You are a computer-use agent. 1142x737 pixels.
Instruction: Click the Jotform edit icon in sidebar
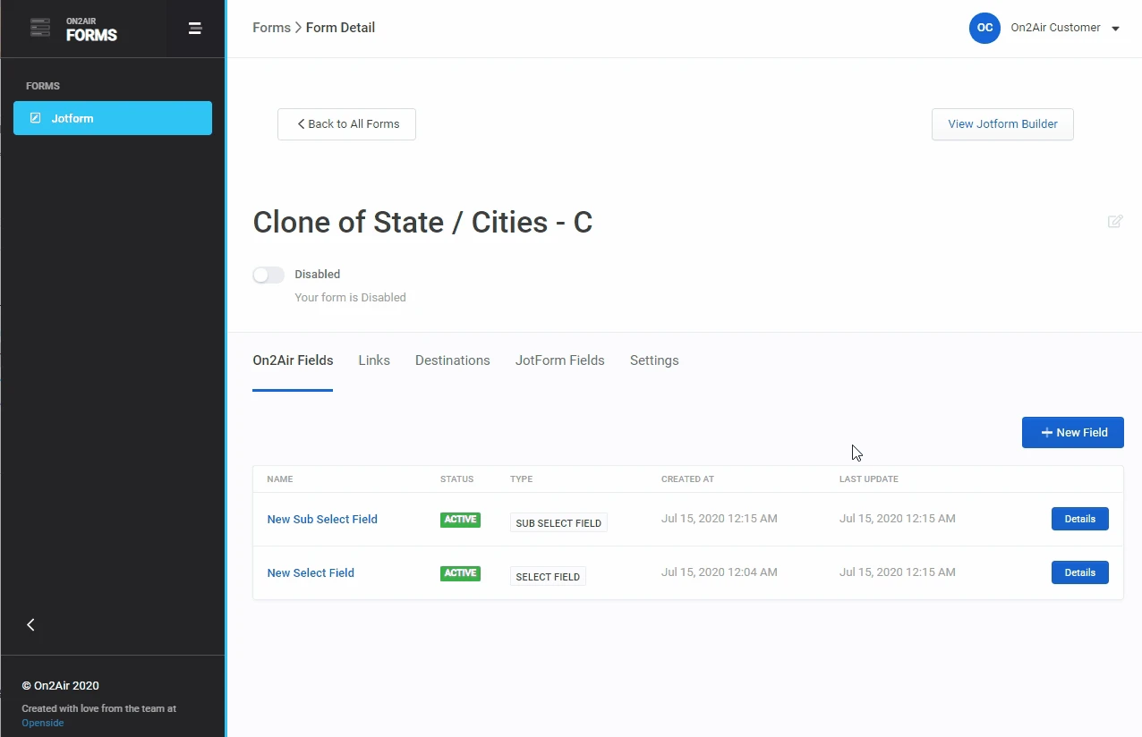tap(36, 118)
